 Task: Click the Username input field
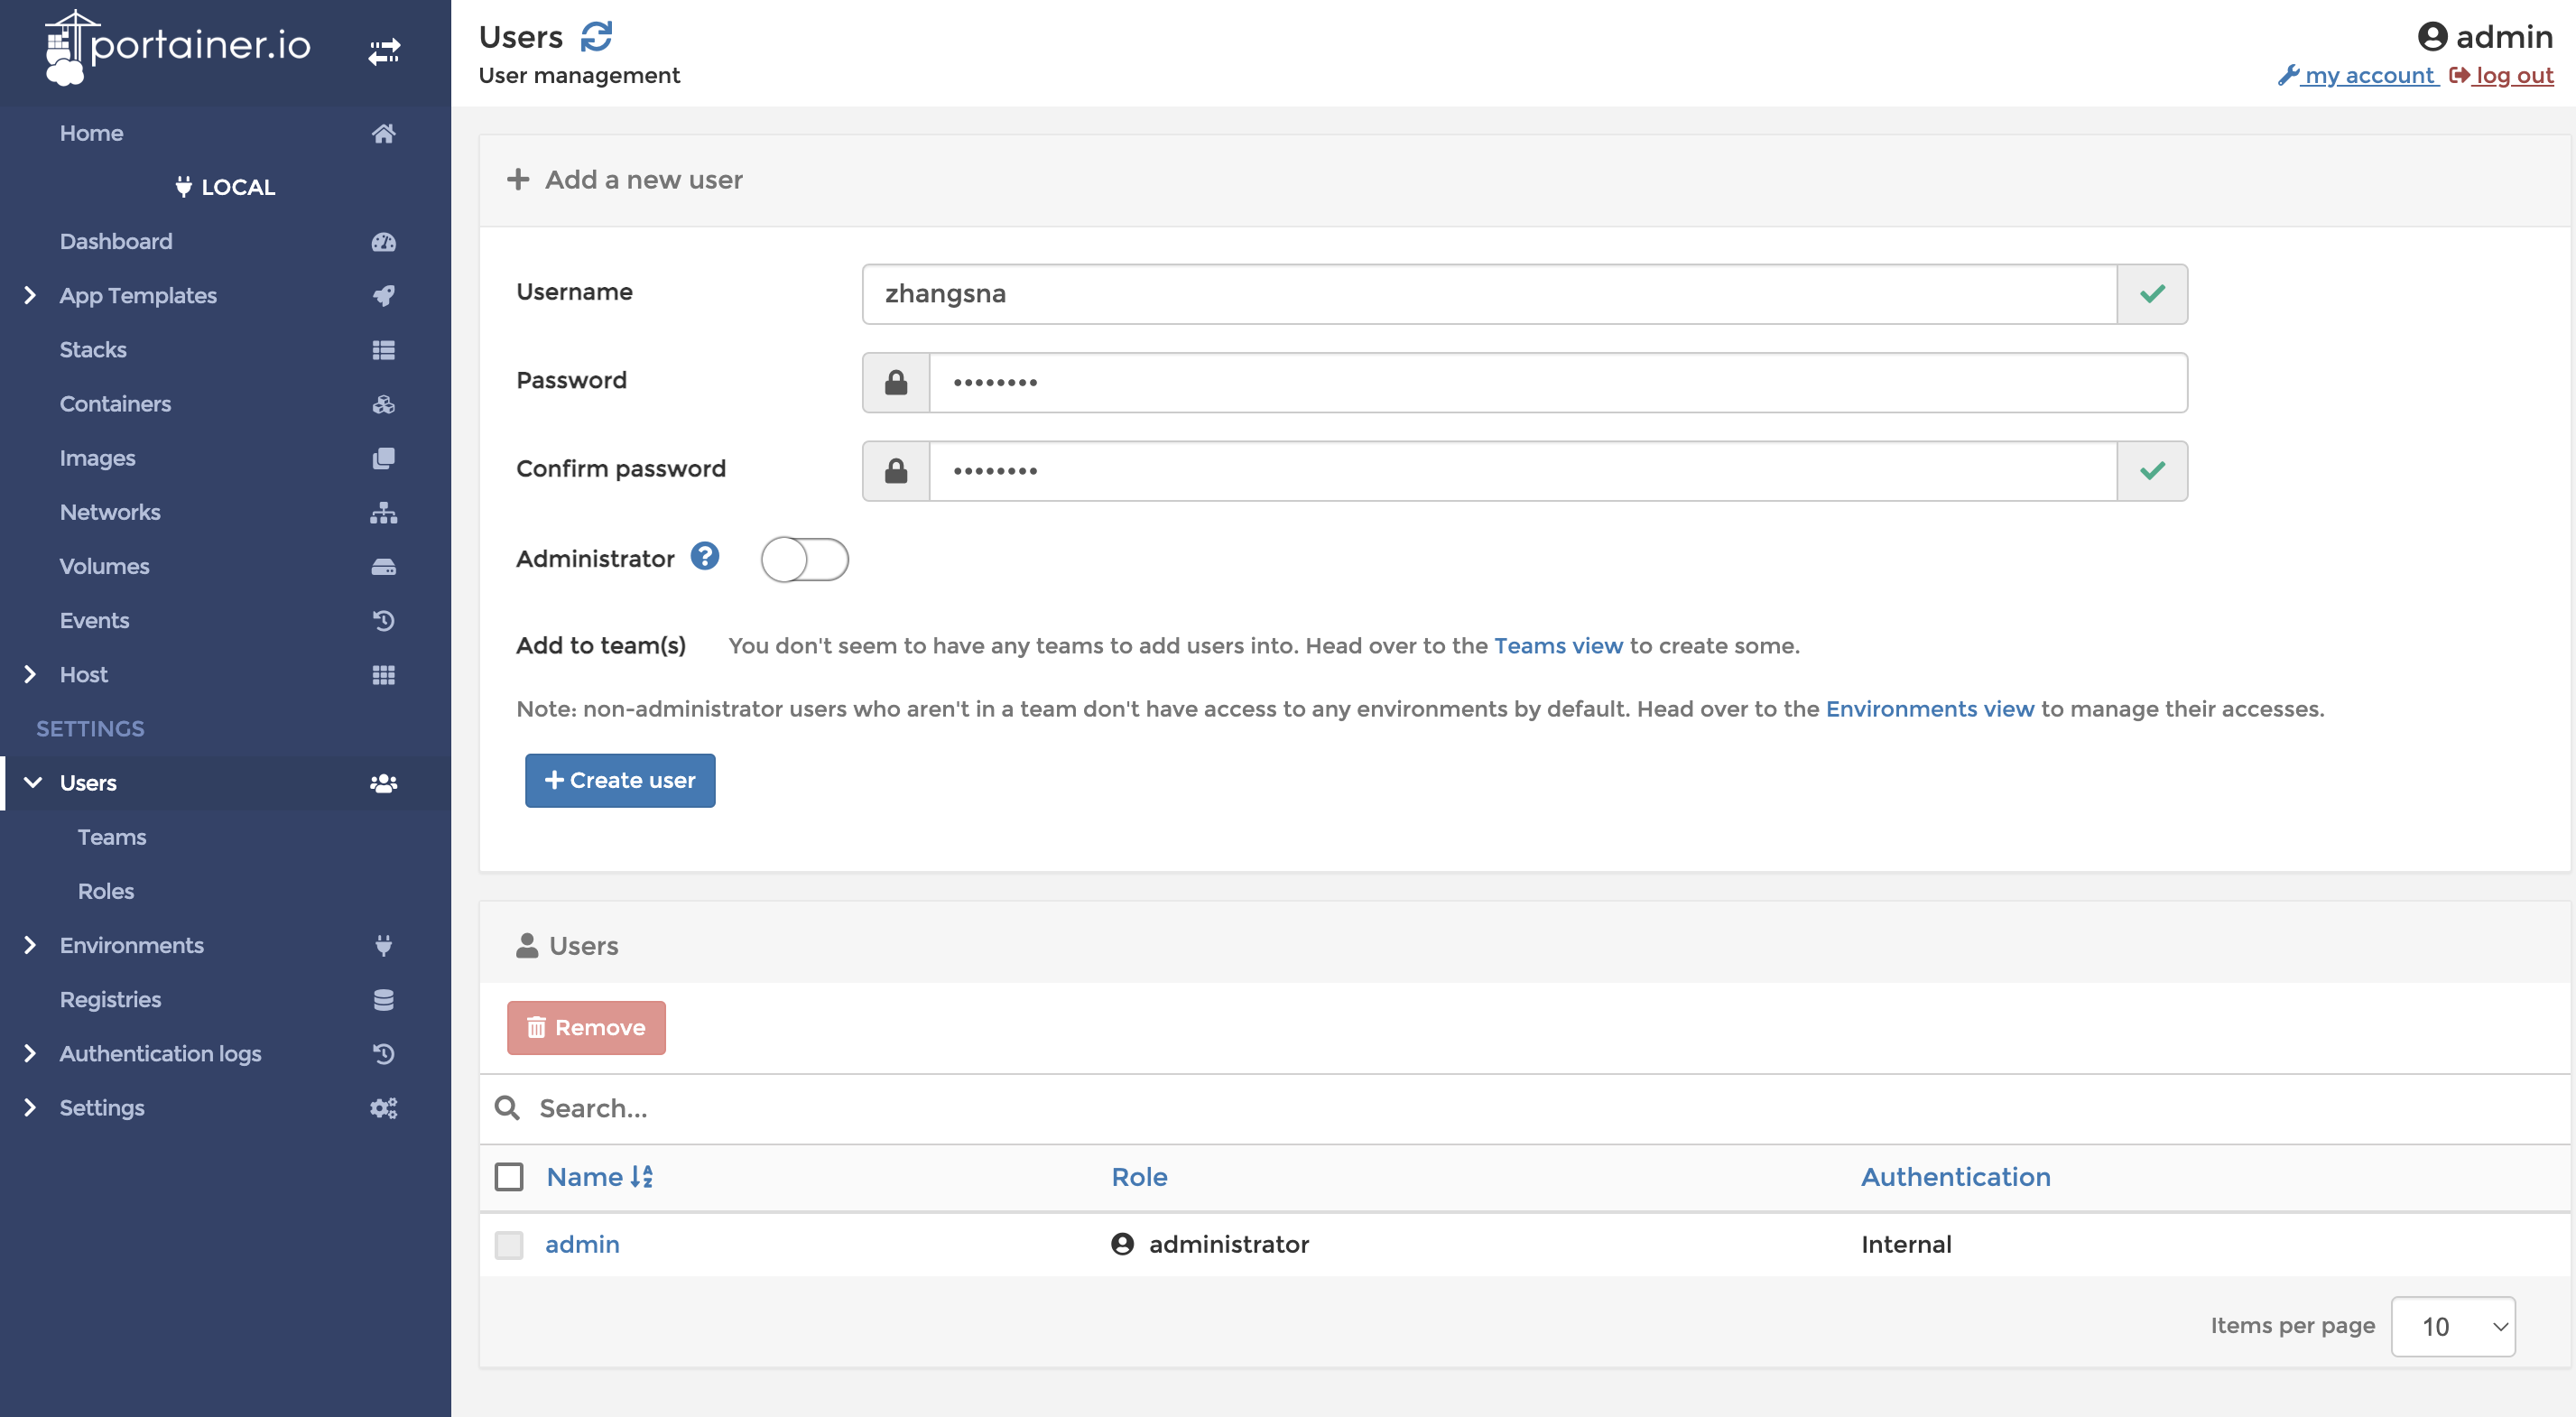(x=1489, y=294)
